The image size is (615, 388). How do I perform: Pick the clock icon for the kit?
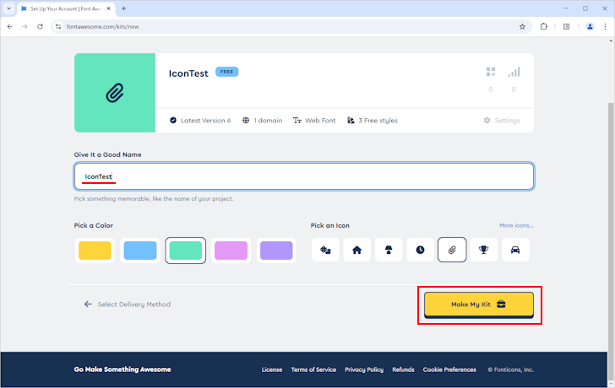pos(420,251)
